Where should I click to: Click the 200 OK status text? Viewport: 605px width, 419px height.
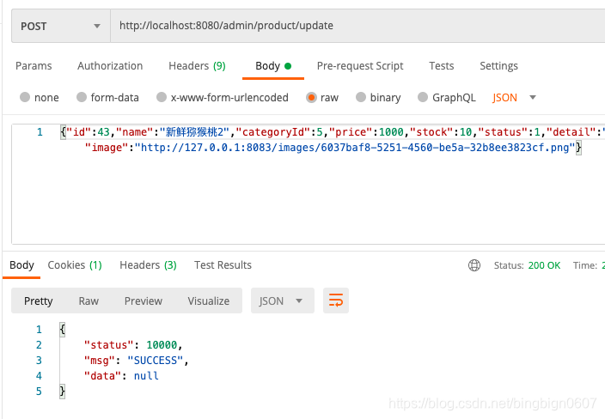(544, 265)
